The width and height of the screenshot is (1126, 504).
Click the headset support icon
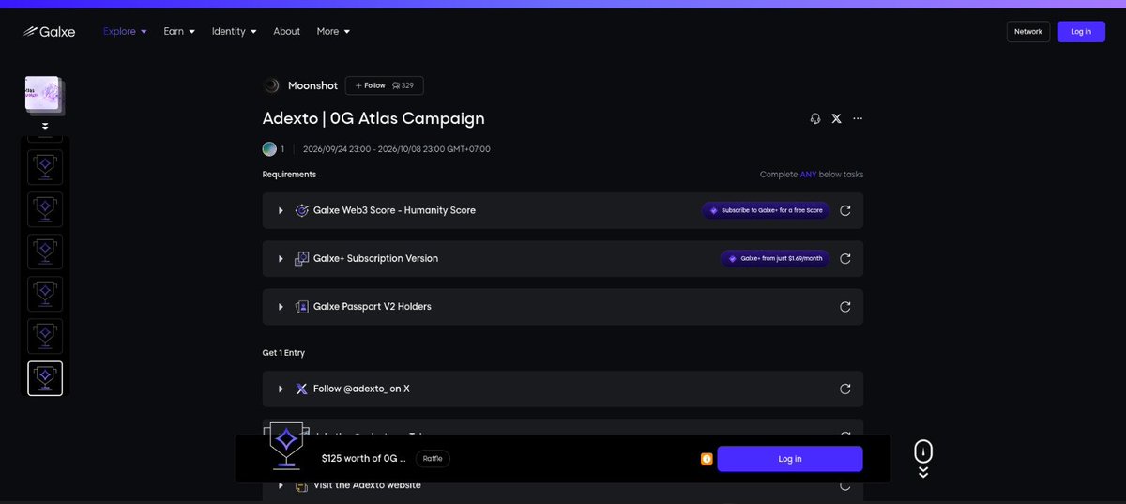pos(815,119)
